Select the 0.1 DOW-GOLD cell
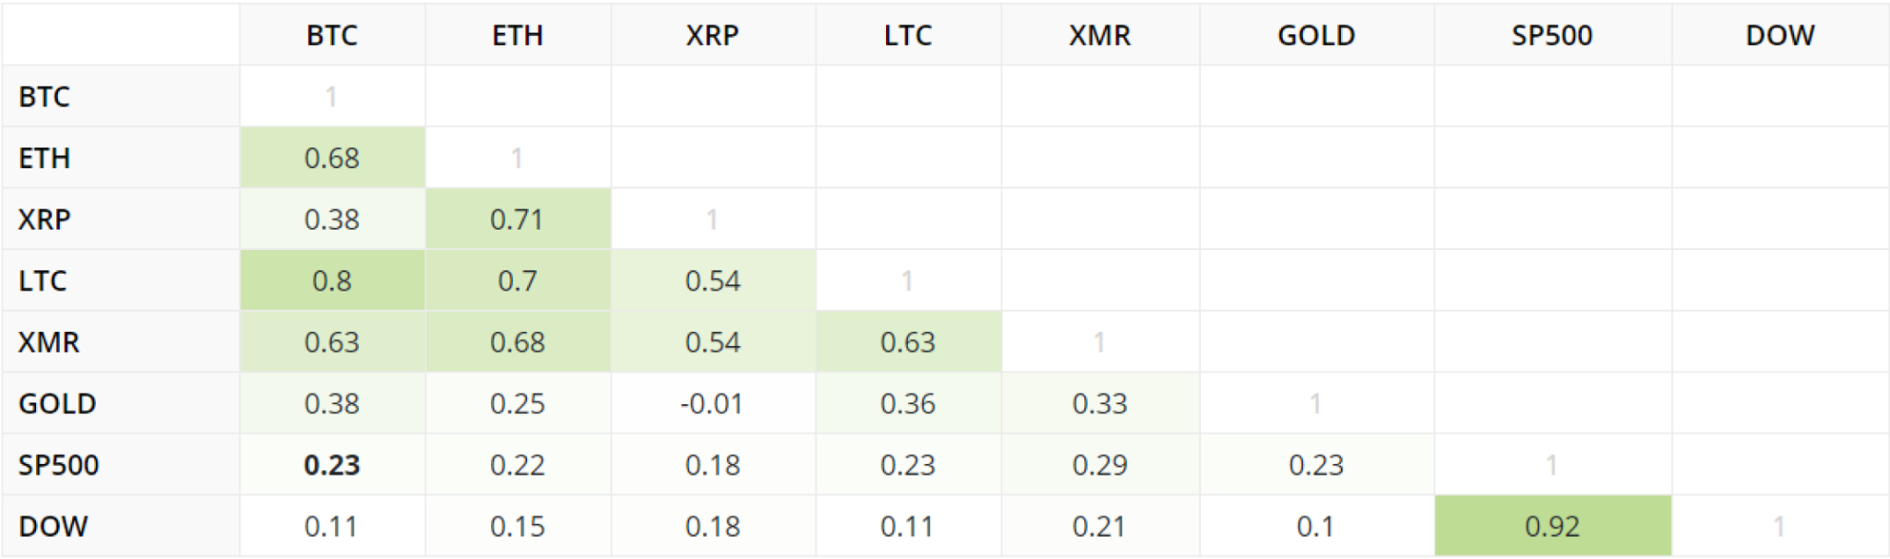Image resolution: width=1890 pixels, height=559 pixels. pyautogui.click(x=1316, y=526)
